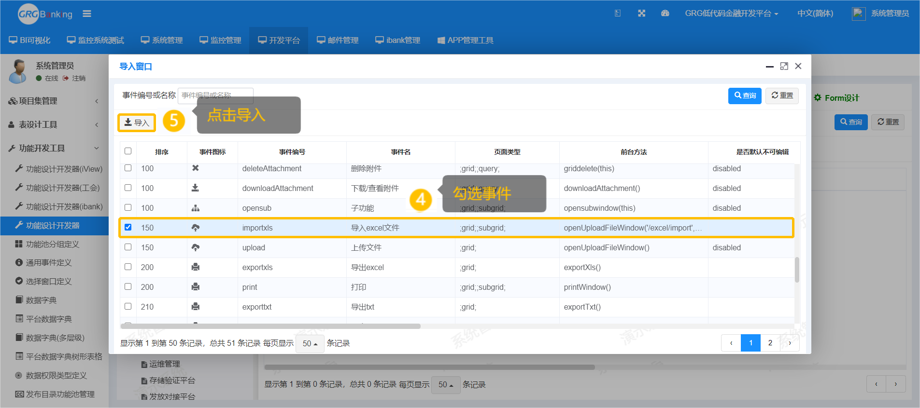
Task: Click the printer icon in exportxls row
Action: [196, 267]
